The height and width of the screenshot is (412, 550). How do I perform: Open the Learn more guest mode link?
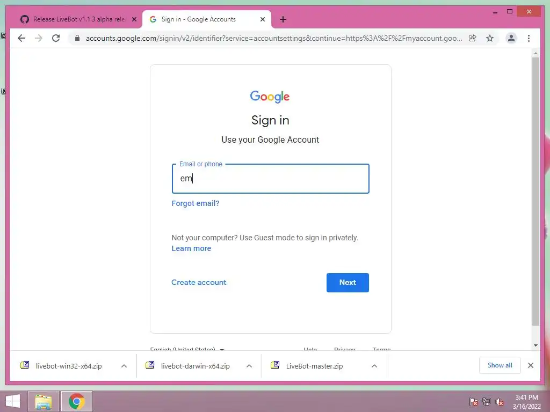191,248
